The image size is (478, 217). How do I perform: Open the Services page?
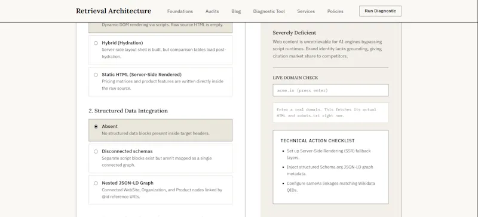coord(306,11)
